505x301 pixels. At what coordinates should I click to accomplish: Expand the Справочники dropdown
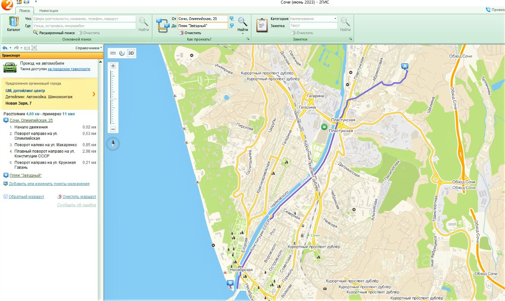click(x=89, y=48)
